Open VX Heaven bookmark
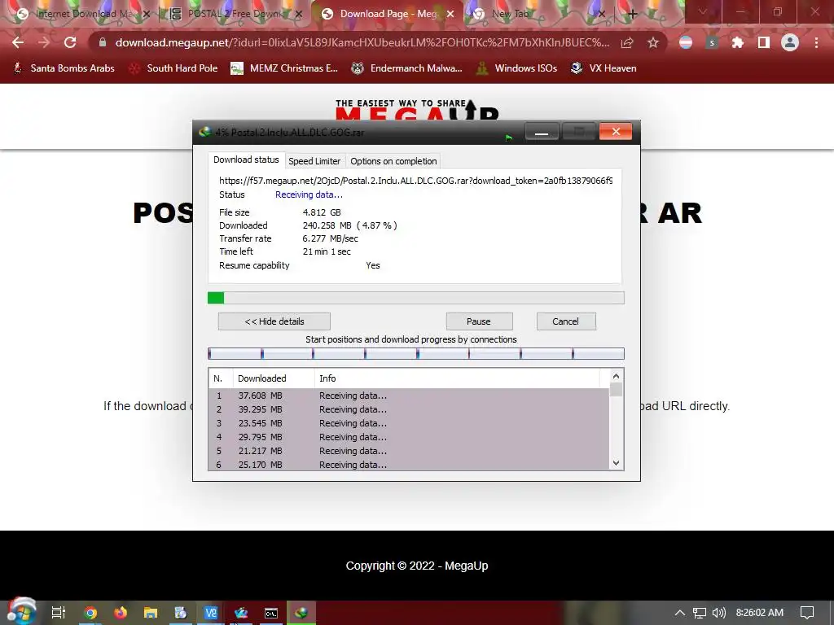This screenshot has height=625, width=834. (604, 68)
